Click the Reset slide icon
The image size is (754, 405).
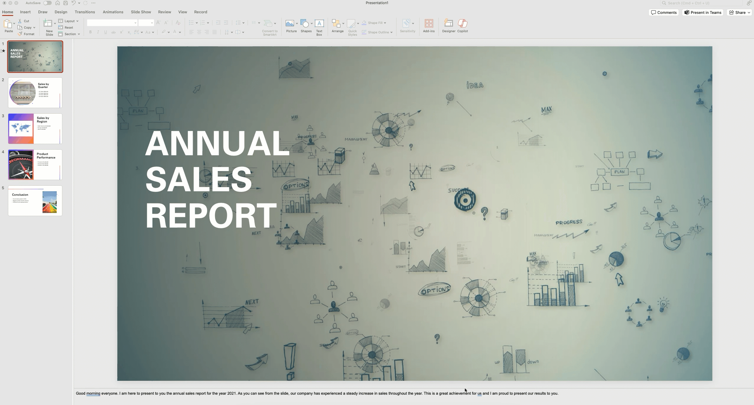[x=61, y=27]
